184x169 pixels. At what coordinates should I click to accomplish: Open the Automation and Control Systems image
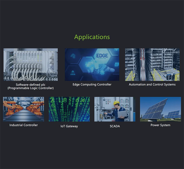pyautogui.click(x=152, y=65)
